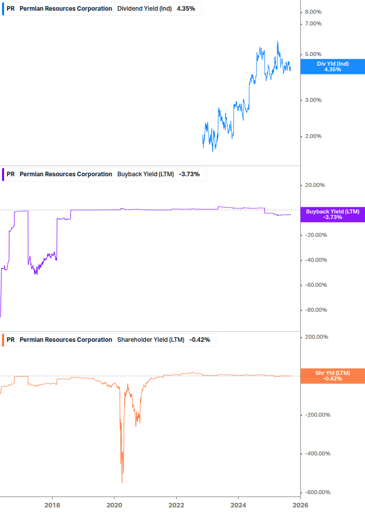Click the -20.00% tick on buyback yield axis
The image size is (365, 512).
(x=316, y=235)
